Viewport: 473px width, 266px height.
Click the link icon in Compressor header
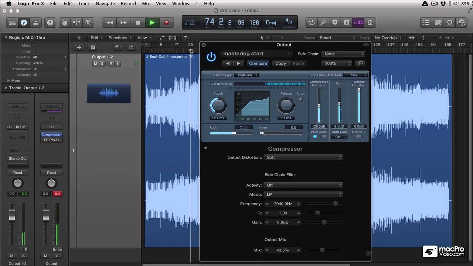[x=360, y=64]
